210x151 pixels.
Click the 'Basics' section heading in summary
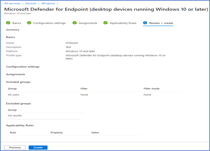coord(10,37)
